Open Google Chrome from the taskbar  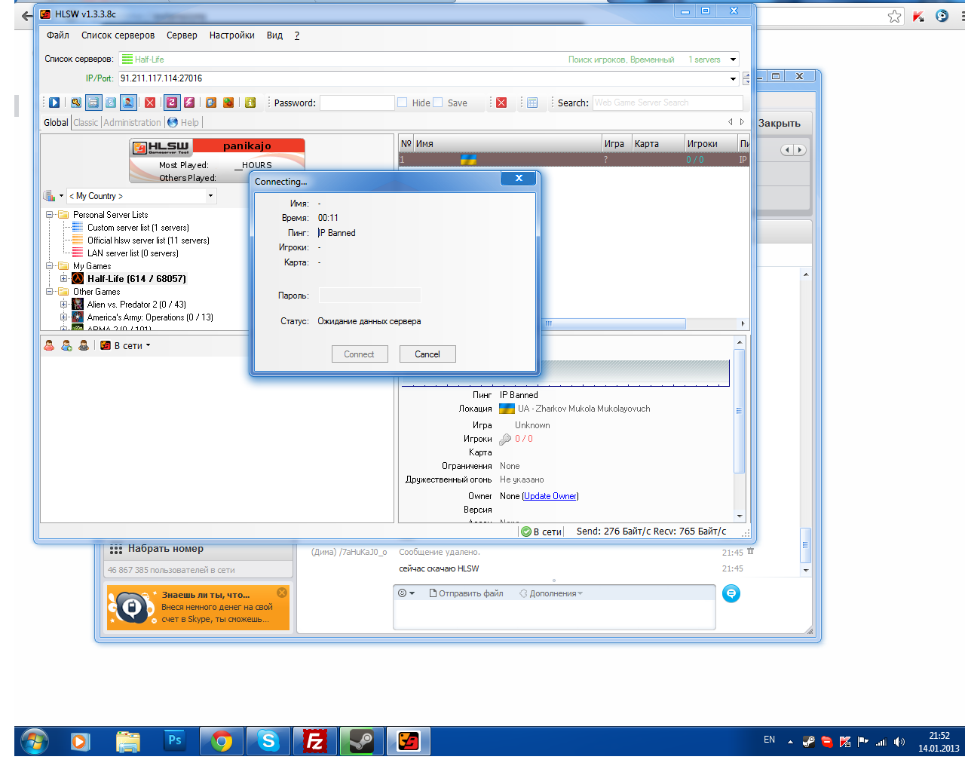click(222, 741)
